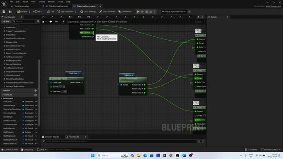This screenshot has width=283, height=159.
Task: Add a new variable with plus icon
Action: pos(35,95)
